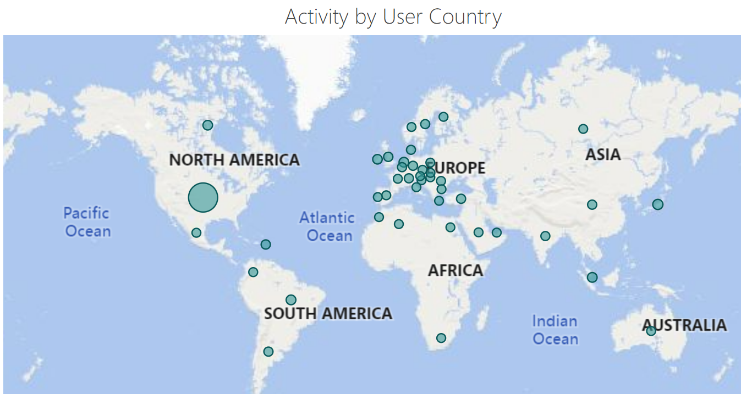741x394 pixels.
Task: Click the bubble over India
Action: click(x=545, y=236)
